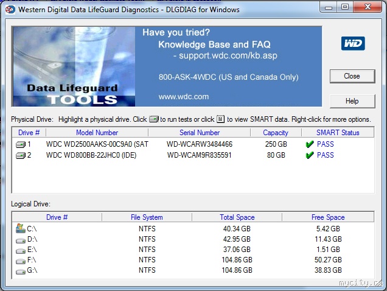Click the drive icon for physical drive 2
Viewport: 387px width, 291px height.
(x=21, y=156)
